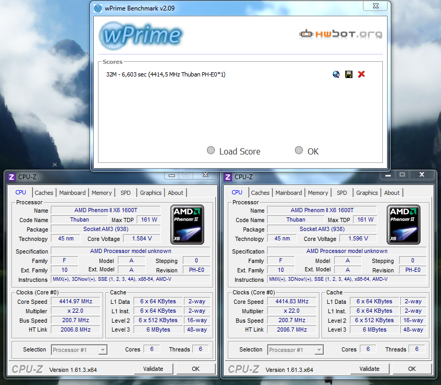Click Threads value 6 in left CPU-Z
The height and width of the screenshot is (385, 441).
click(201, 349)
